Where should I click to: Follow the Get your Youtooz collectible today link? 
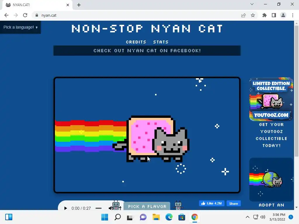pyautogui.click(x=271, y=135)
